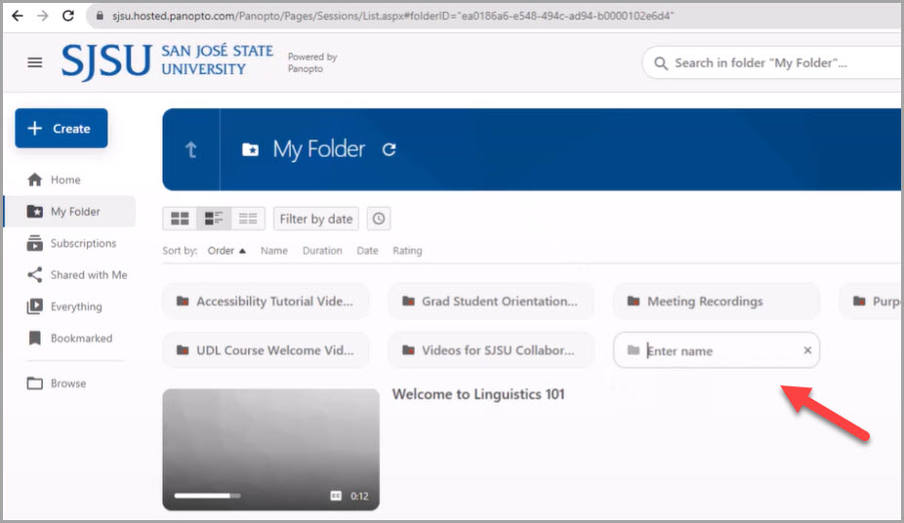The height and width of the screenshot is (523, 904).
Task: Open the Create dropdown button
Action: pyautogui.click(x=61, y=129)
